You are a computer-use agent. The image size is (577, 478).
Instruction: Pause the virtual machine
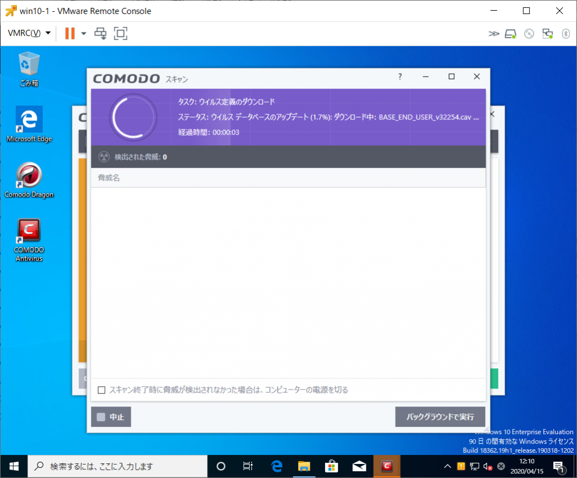click(x=70, y=33)
